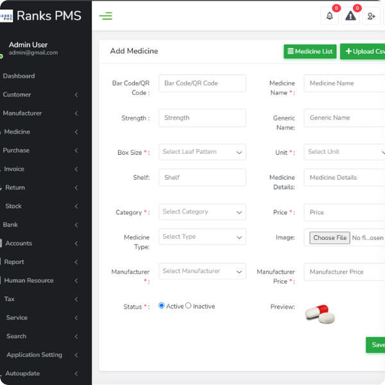Open the Medicine Type dropdown

(202, 237)
